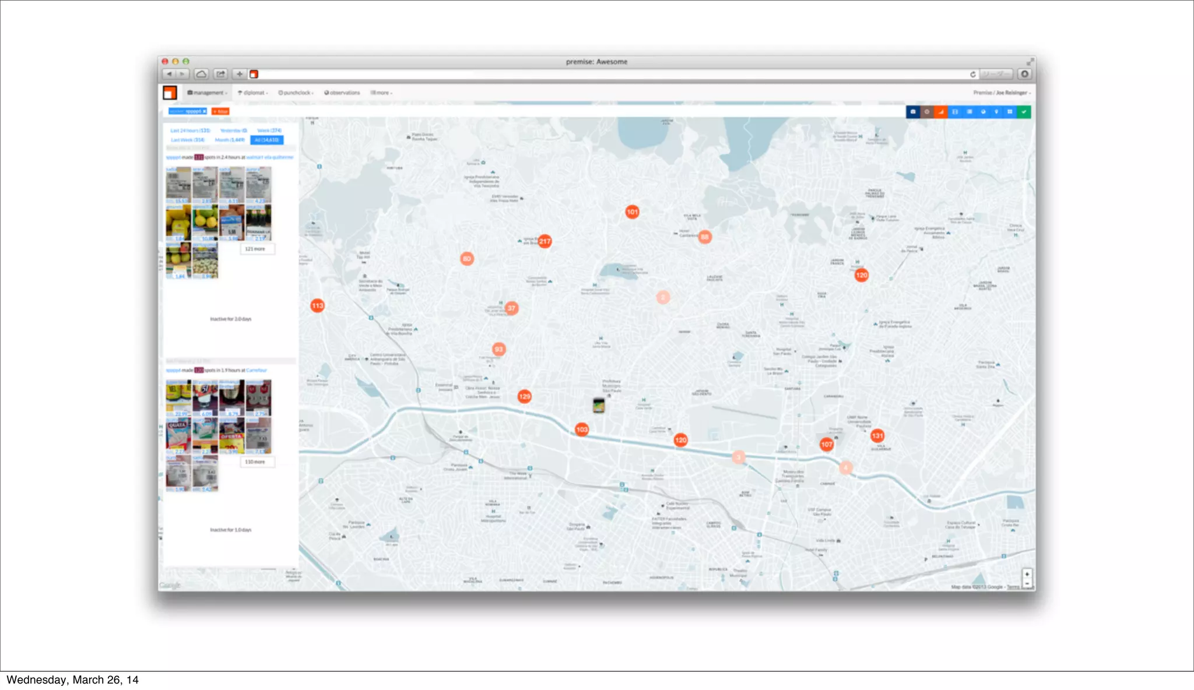
Task: Click the map pin toolbar icon
Action: click(x=996, y=112)
